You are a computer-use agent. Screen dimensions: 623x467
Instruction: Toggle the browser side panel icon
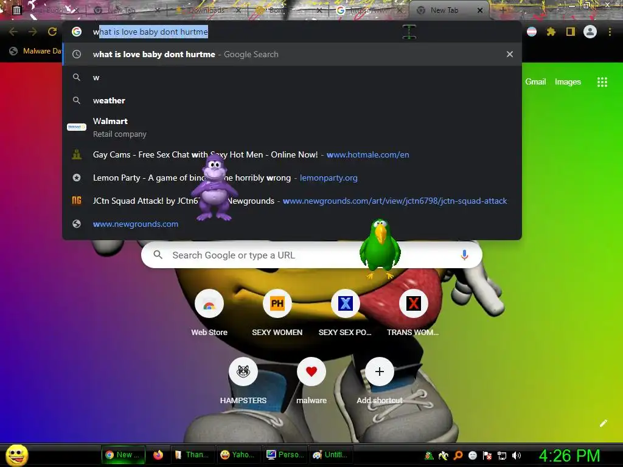[x=570, y=32]
